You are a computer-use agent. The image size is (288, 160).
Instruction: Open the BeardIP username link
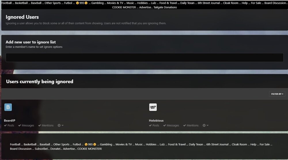pos(10,121)
